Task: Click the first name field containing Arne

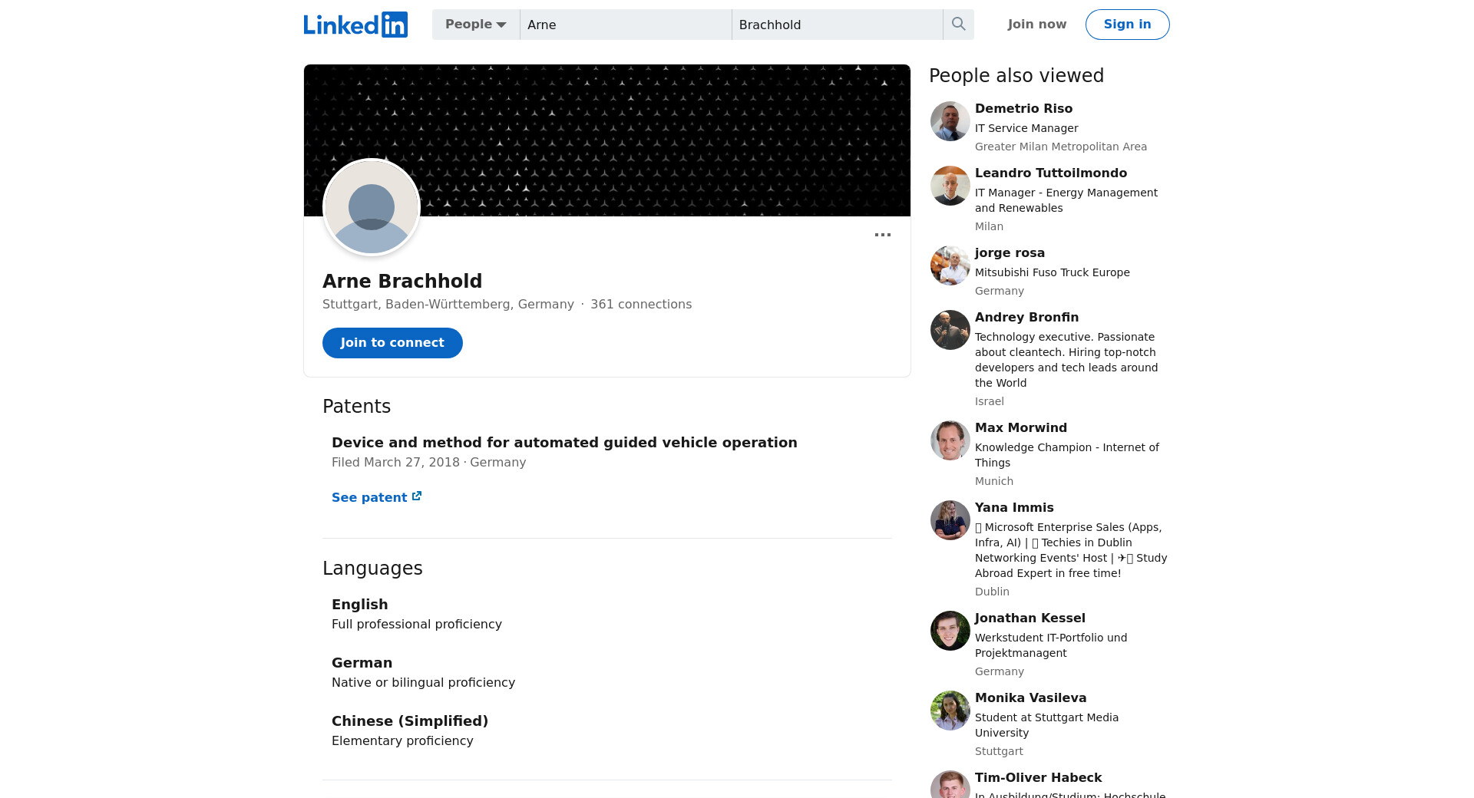Action: coord(625,25)
